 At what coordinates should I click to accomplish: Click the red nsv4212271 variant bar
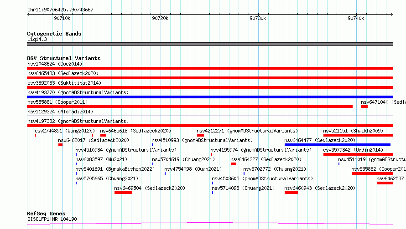pyautogui.click(x=200, y=135)
